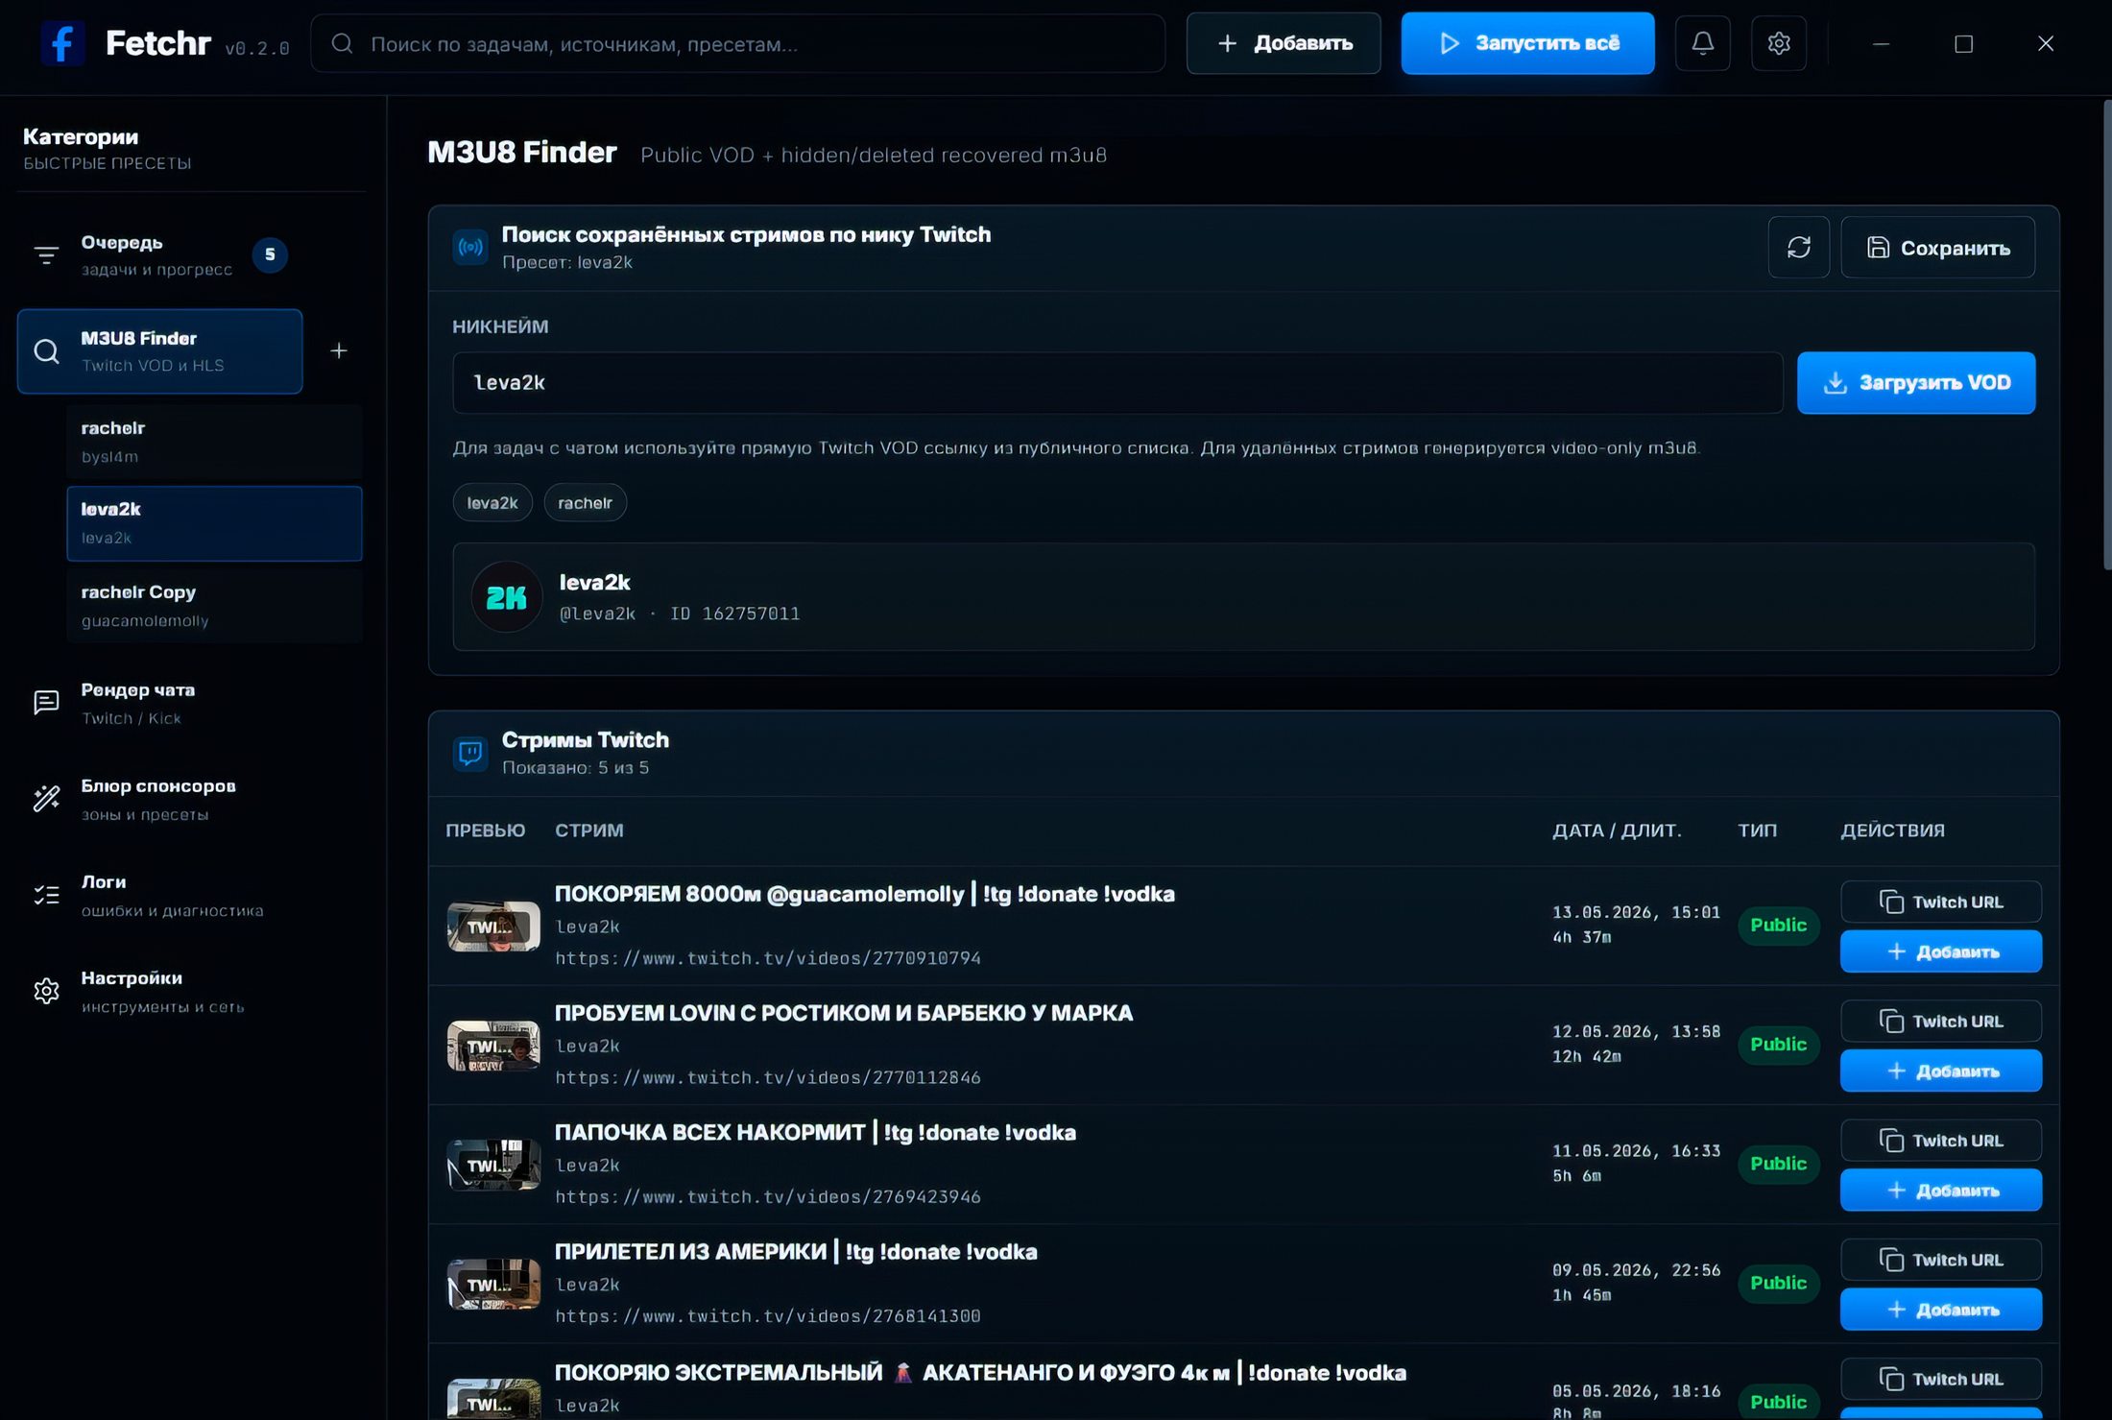2112x1420 pixels.
Task: Click the magnifier icon in the search bar
Action: 342,43
